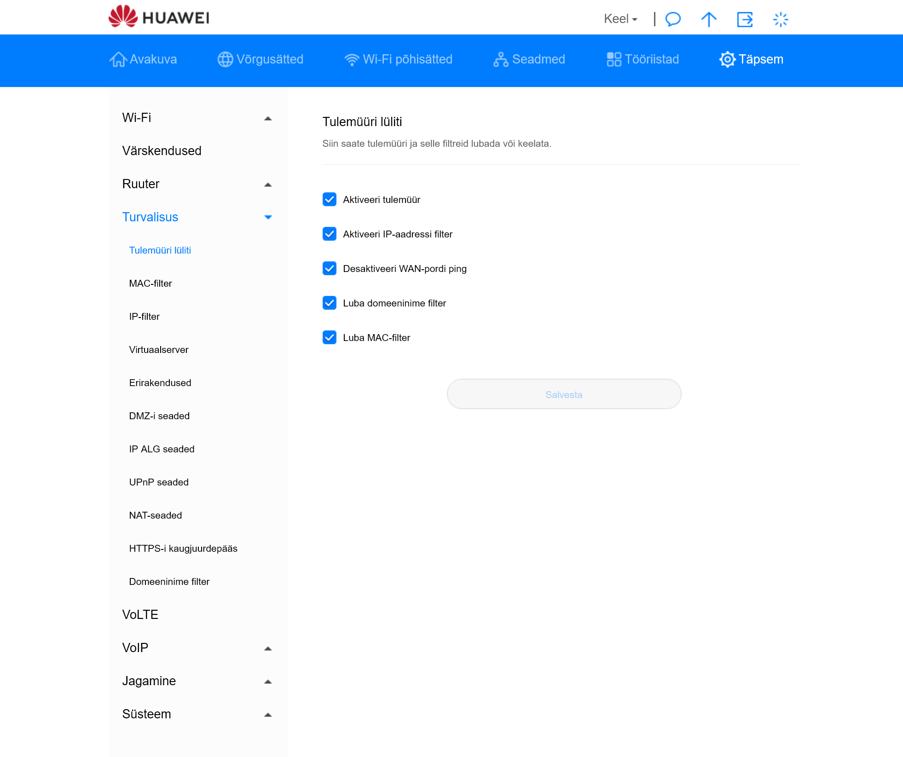Image resolution: width=903 pixels, height=757 pixels.
Task: Click the Turvalisus sidebar heading
Action: (x=150, y=217)
